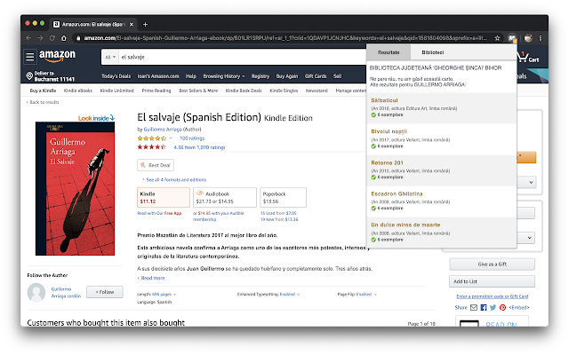This screenshot has height=355, width=569.
Task: Go Back to results
Action: point(44,102)
